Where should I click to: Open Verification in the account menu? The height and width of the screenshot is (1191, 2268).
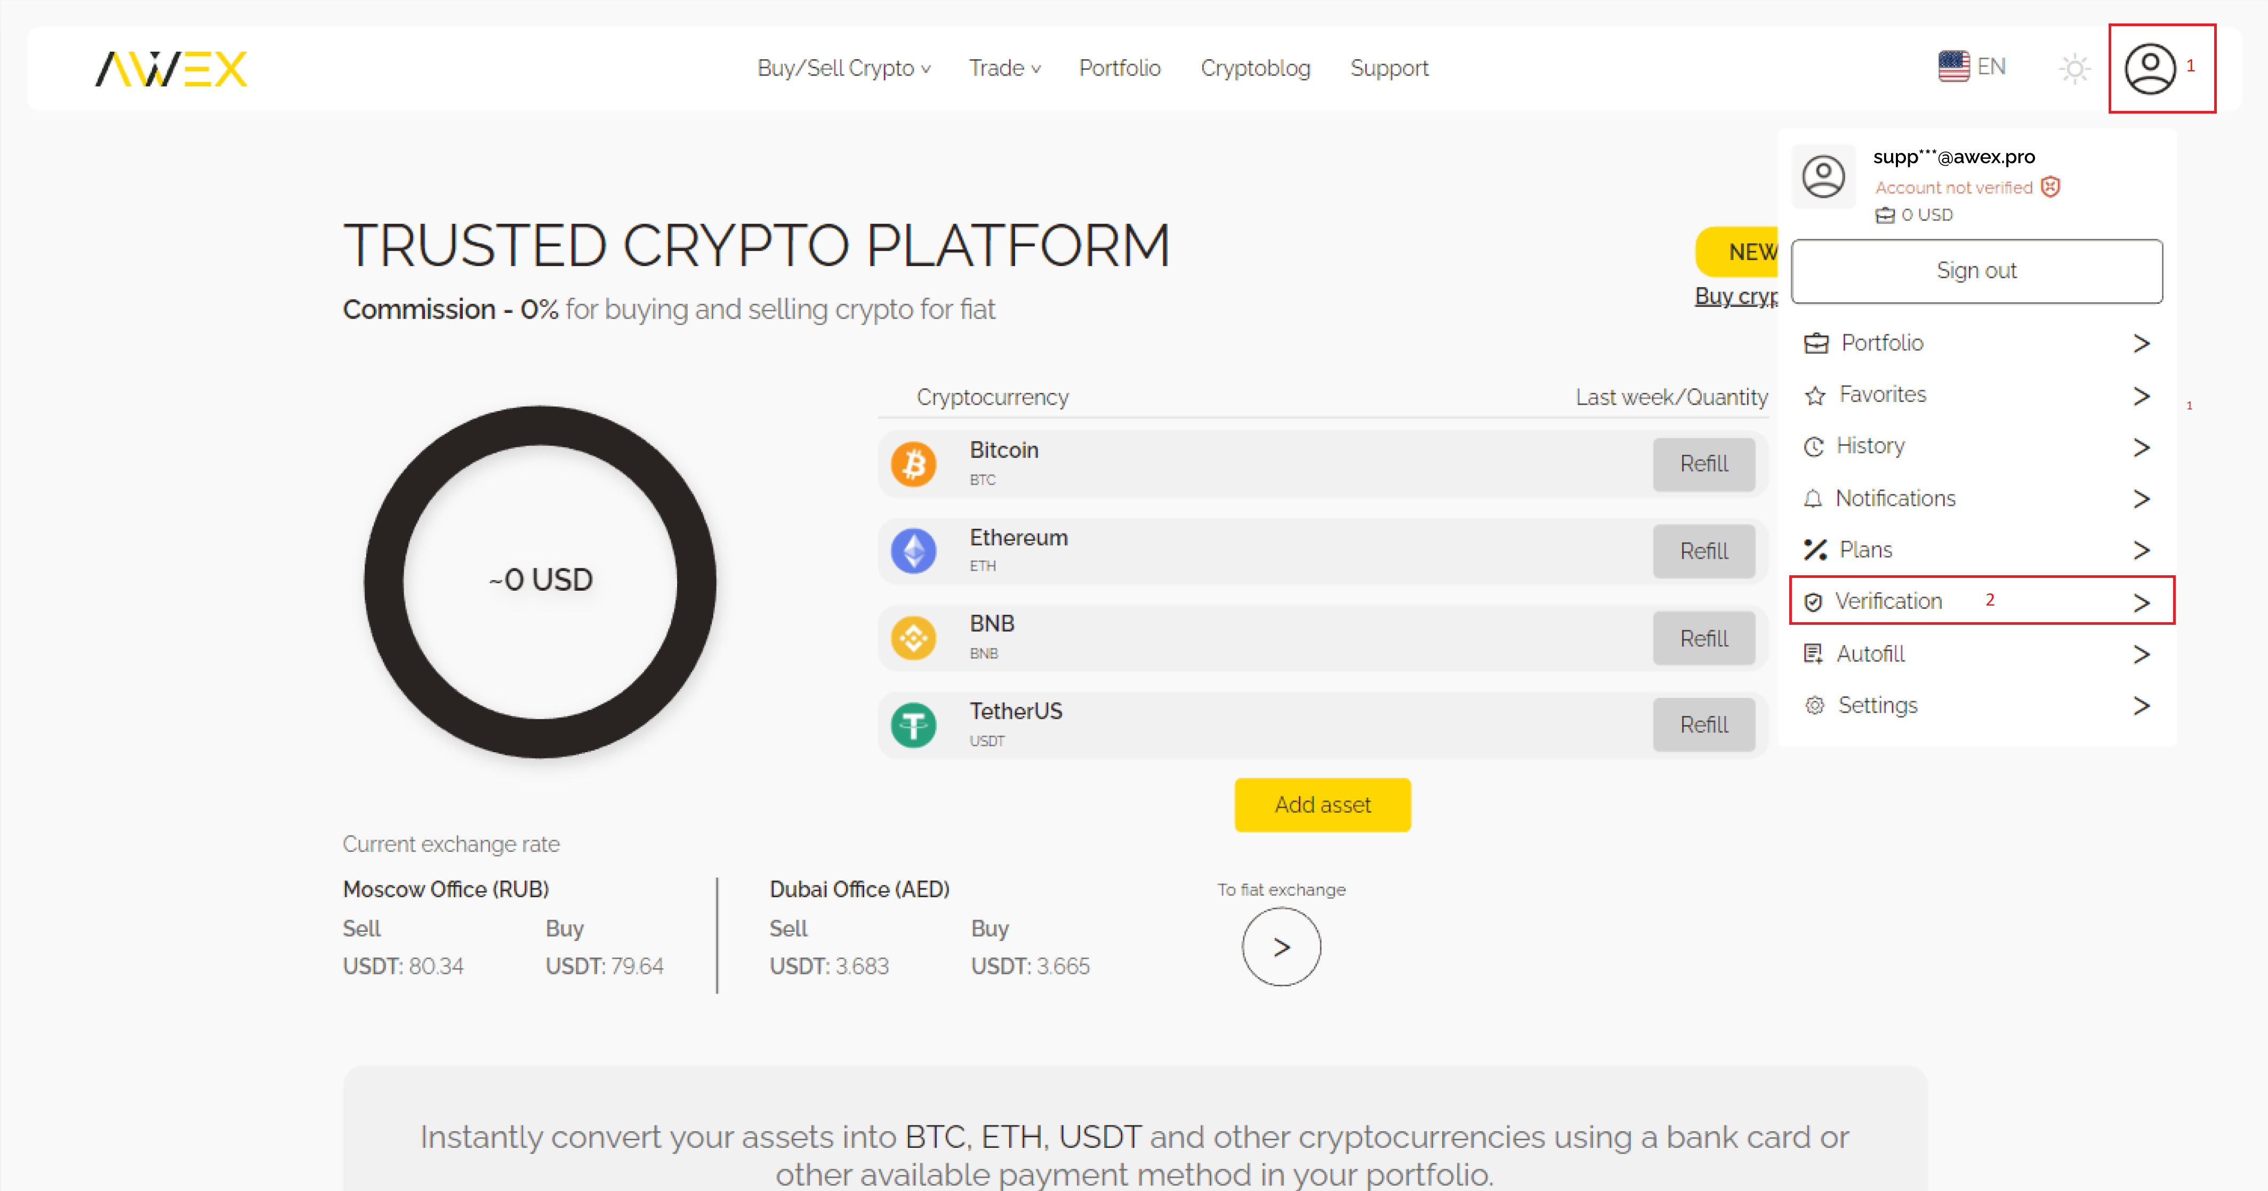click(1888, 601)
